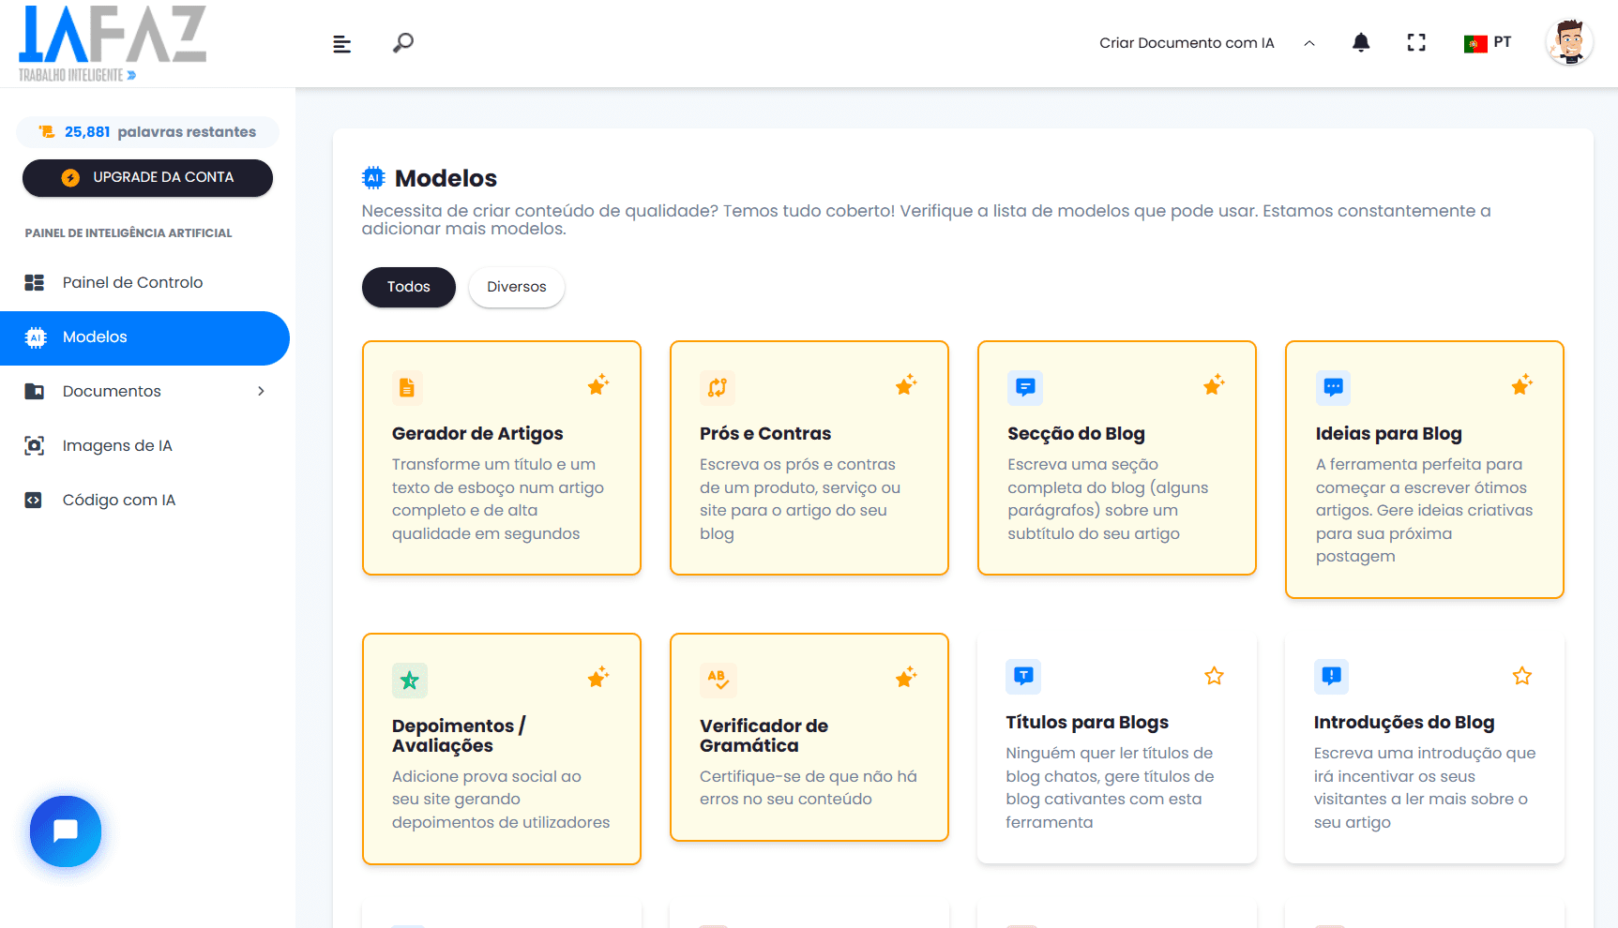Open the floating chat bubble
The height and width of the screenshot is (928, 1618).
click(x=66, y=831)
